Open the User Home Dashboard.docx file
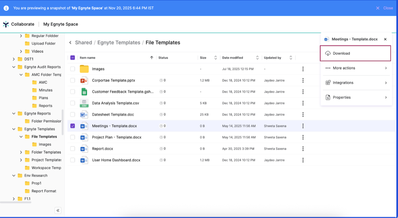The width and height of the screenshot is (398, 218). coord(116,160)
